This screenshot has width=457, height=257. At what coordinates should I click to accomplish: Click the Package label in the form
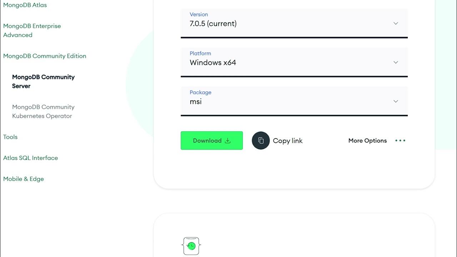(x=200, y=92)
